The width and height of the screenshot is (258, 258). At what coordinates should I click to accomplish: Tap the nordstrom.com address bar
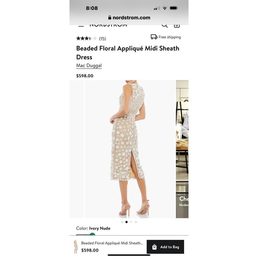129,18
